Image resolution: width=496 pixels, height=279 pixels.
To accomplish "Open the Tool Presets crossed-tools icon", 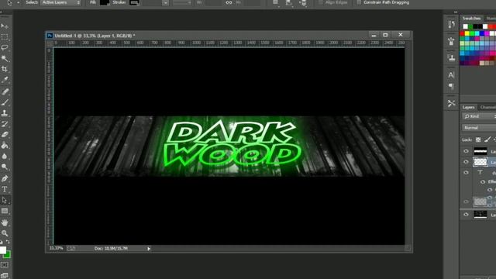I will (x=451, y=103).
